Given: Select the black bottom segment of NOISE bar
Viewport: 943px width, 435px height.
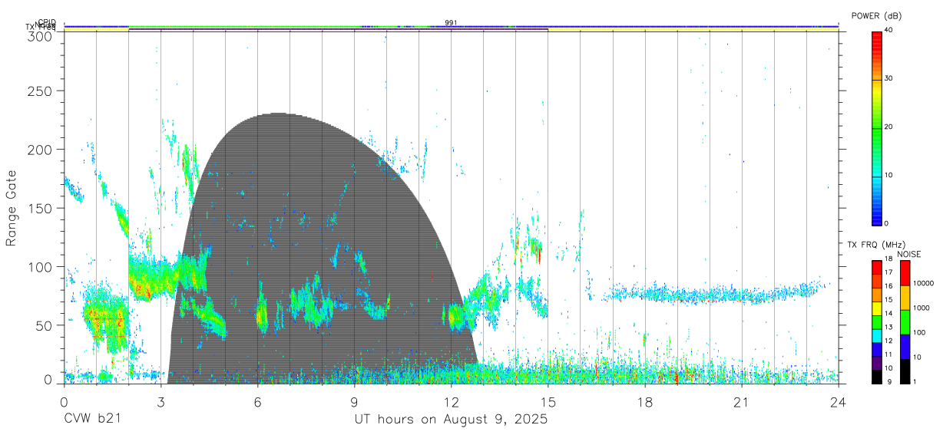Looking at the screenshot, I should pyautogui.click(x=905, y=371).
